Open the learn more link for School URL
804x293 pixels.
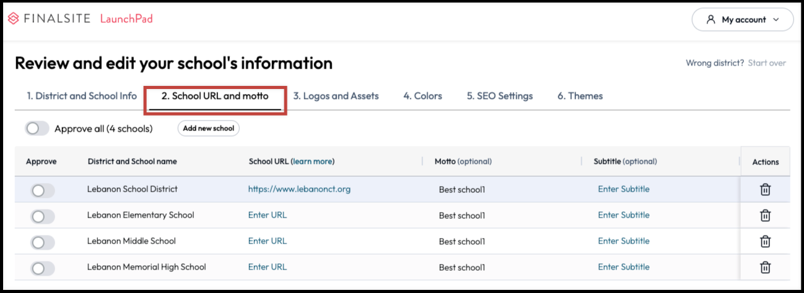tap(312, 161)
